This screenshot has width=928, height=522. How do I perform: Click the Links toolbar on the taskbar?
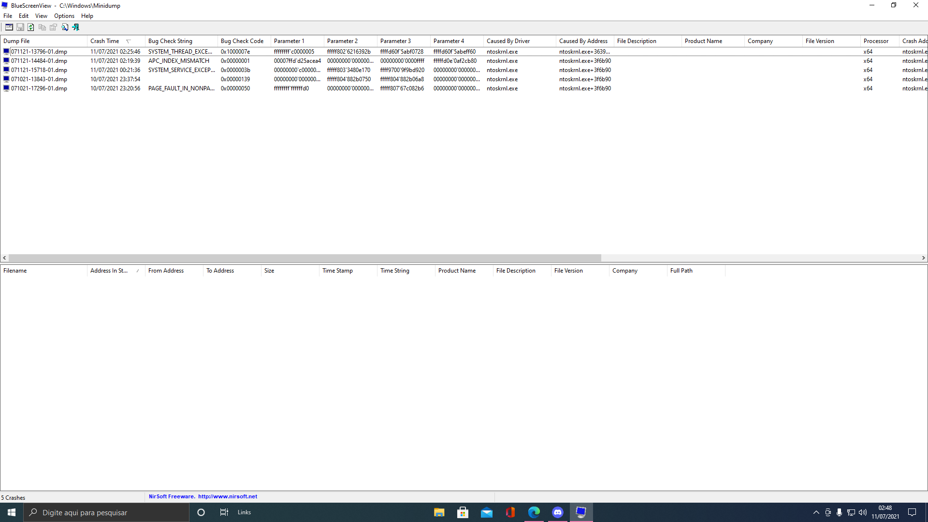point(244,512)
